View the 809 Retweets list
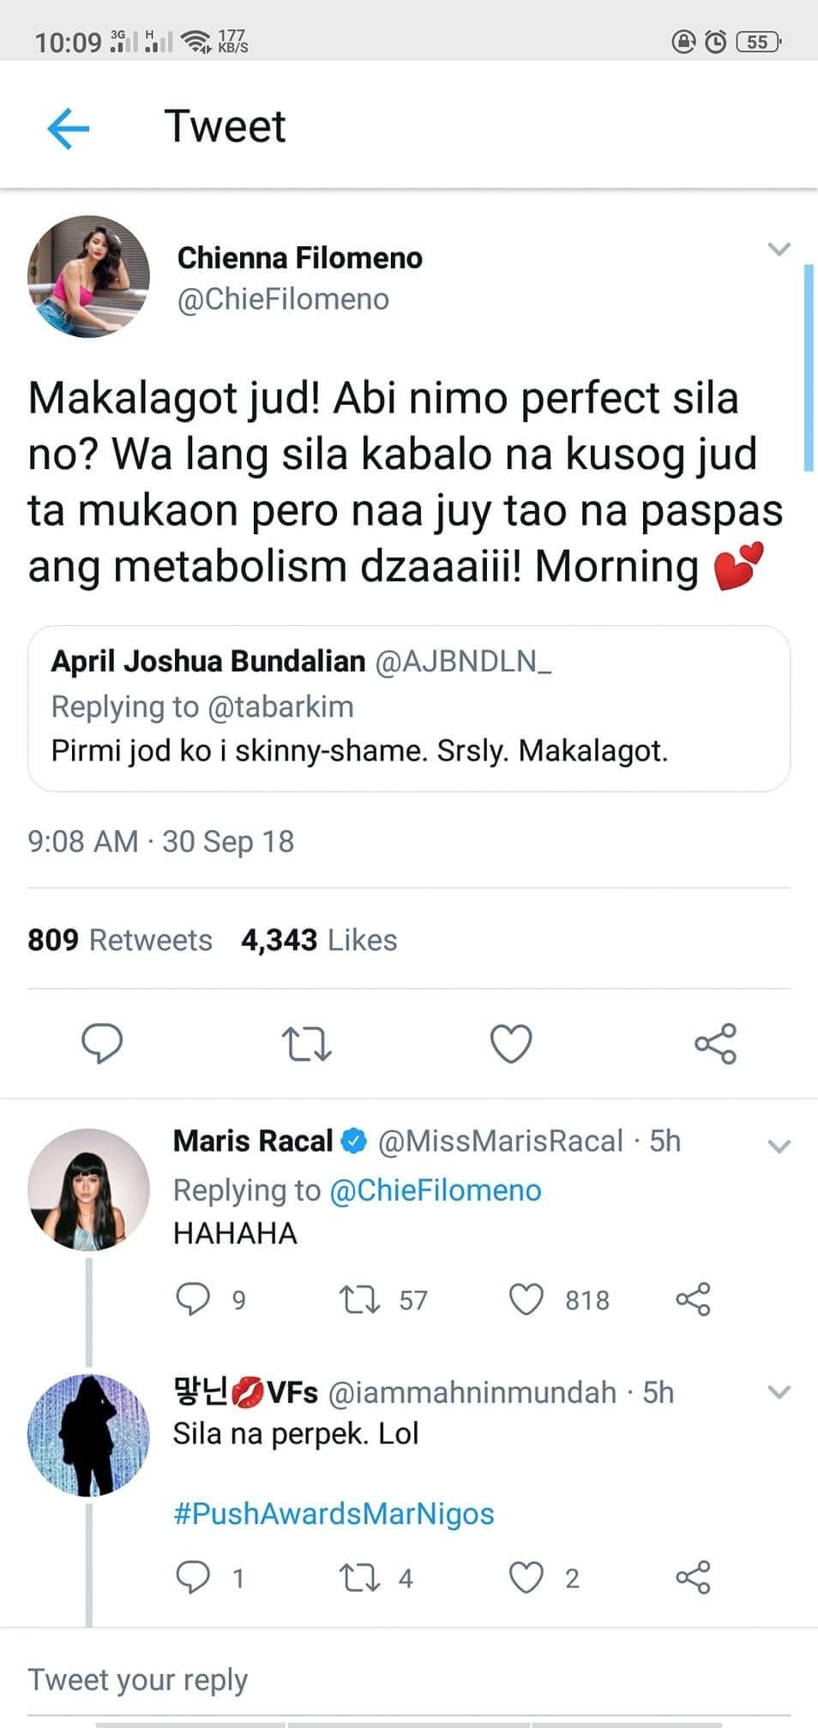The image size is (818, 1728). click(x=120, y=940)
